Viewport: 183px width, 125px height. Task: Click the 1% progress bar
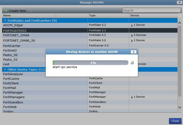(x=90, y=63)
